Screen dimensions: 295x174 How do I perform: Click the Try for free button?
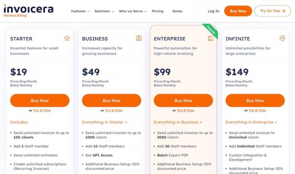click(272, 11)
